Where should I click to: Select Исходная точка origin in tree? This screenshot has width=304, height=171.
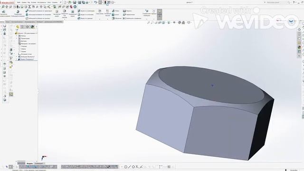[25, 54]
